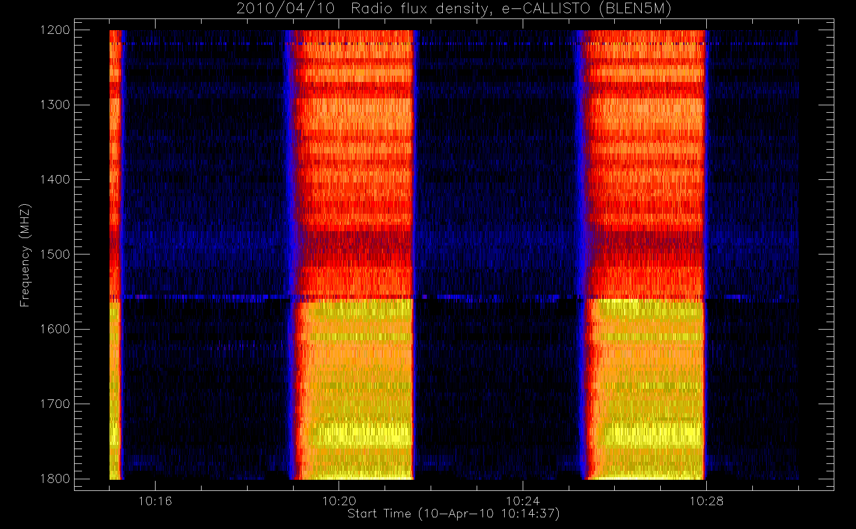Click the 1800 frequency tick label
Viewport: 856px width, 529px height.
(x=55, y=479)
